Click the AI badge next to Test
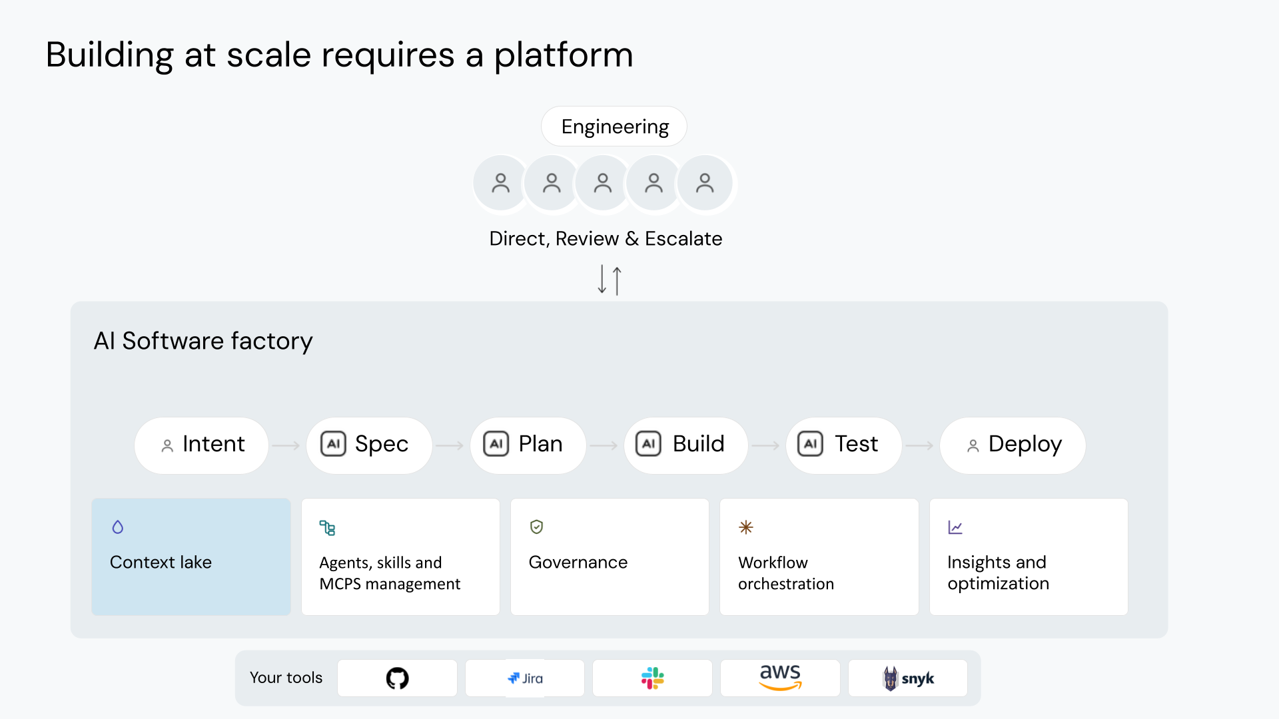The image size is (1279, 719). click(811, 444)
